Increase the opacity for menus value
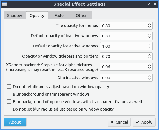The height and width of the screenshot is (130, 159). pyautogui.click(x=150, y=24)
